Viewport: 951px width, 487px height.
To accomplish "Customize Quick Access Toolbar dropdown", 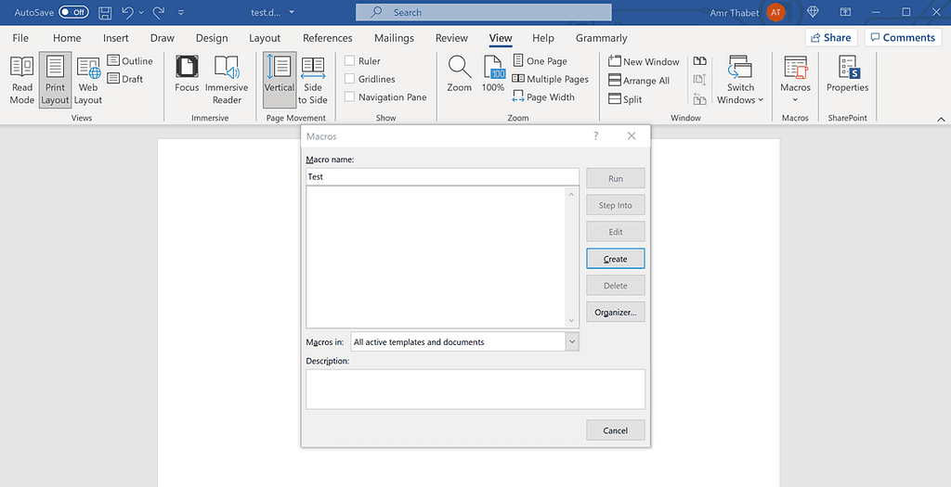I will (181, 12).
